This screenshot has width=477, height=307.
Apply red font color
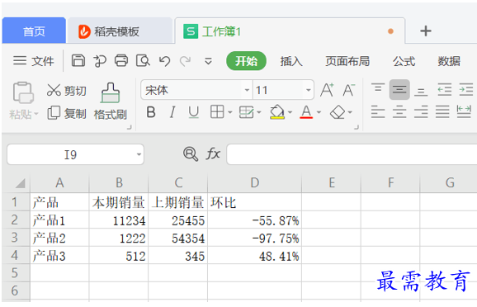[306, 112]
